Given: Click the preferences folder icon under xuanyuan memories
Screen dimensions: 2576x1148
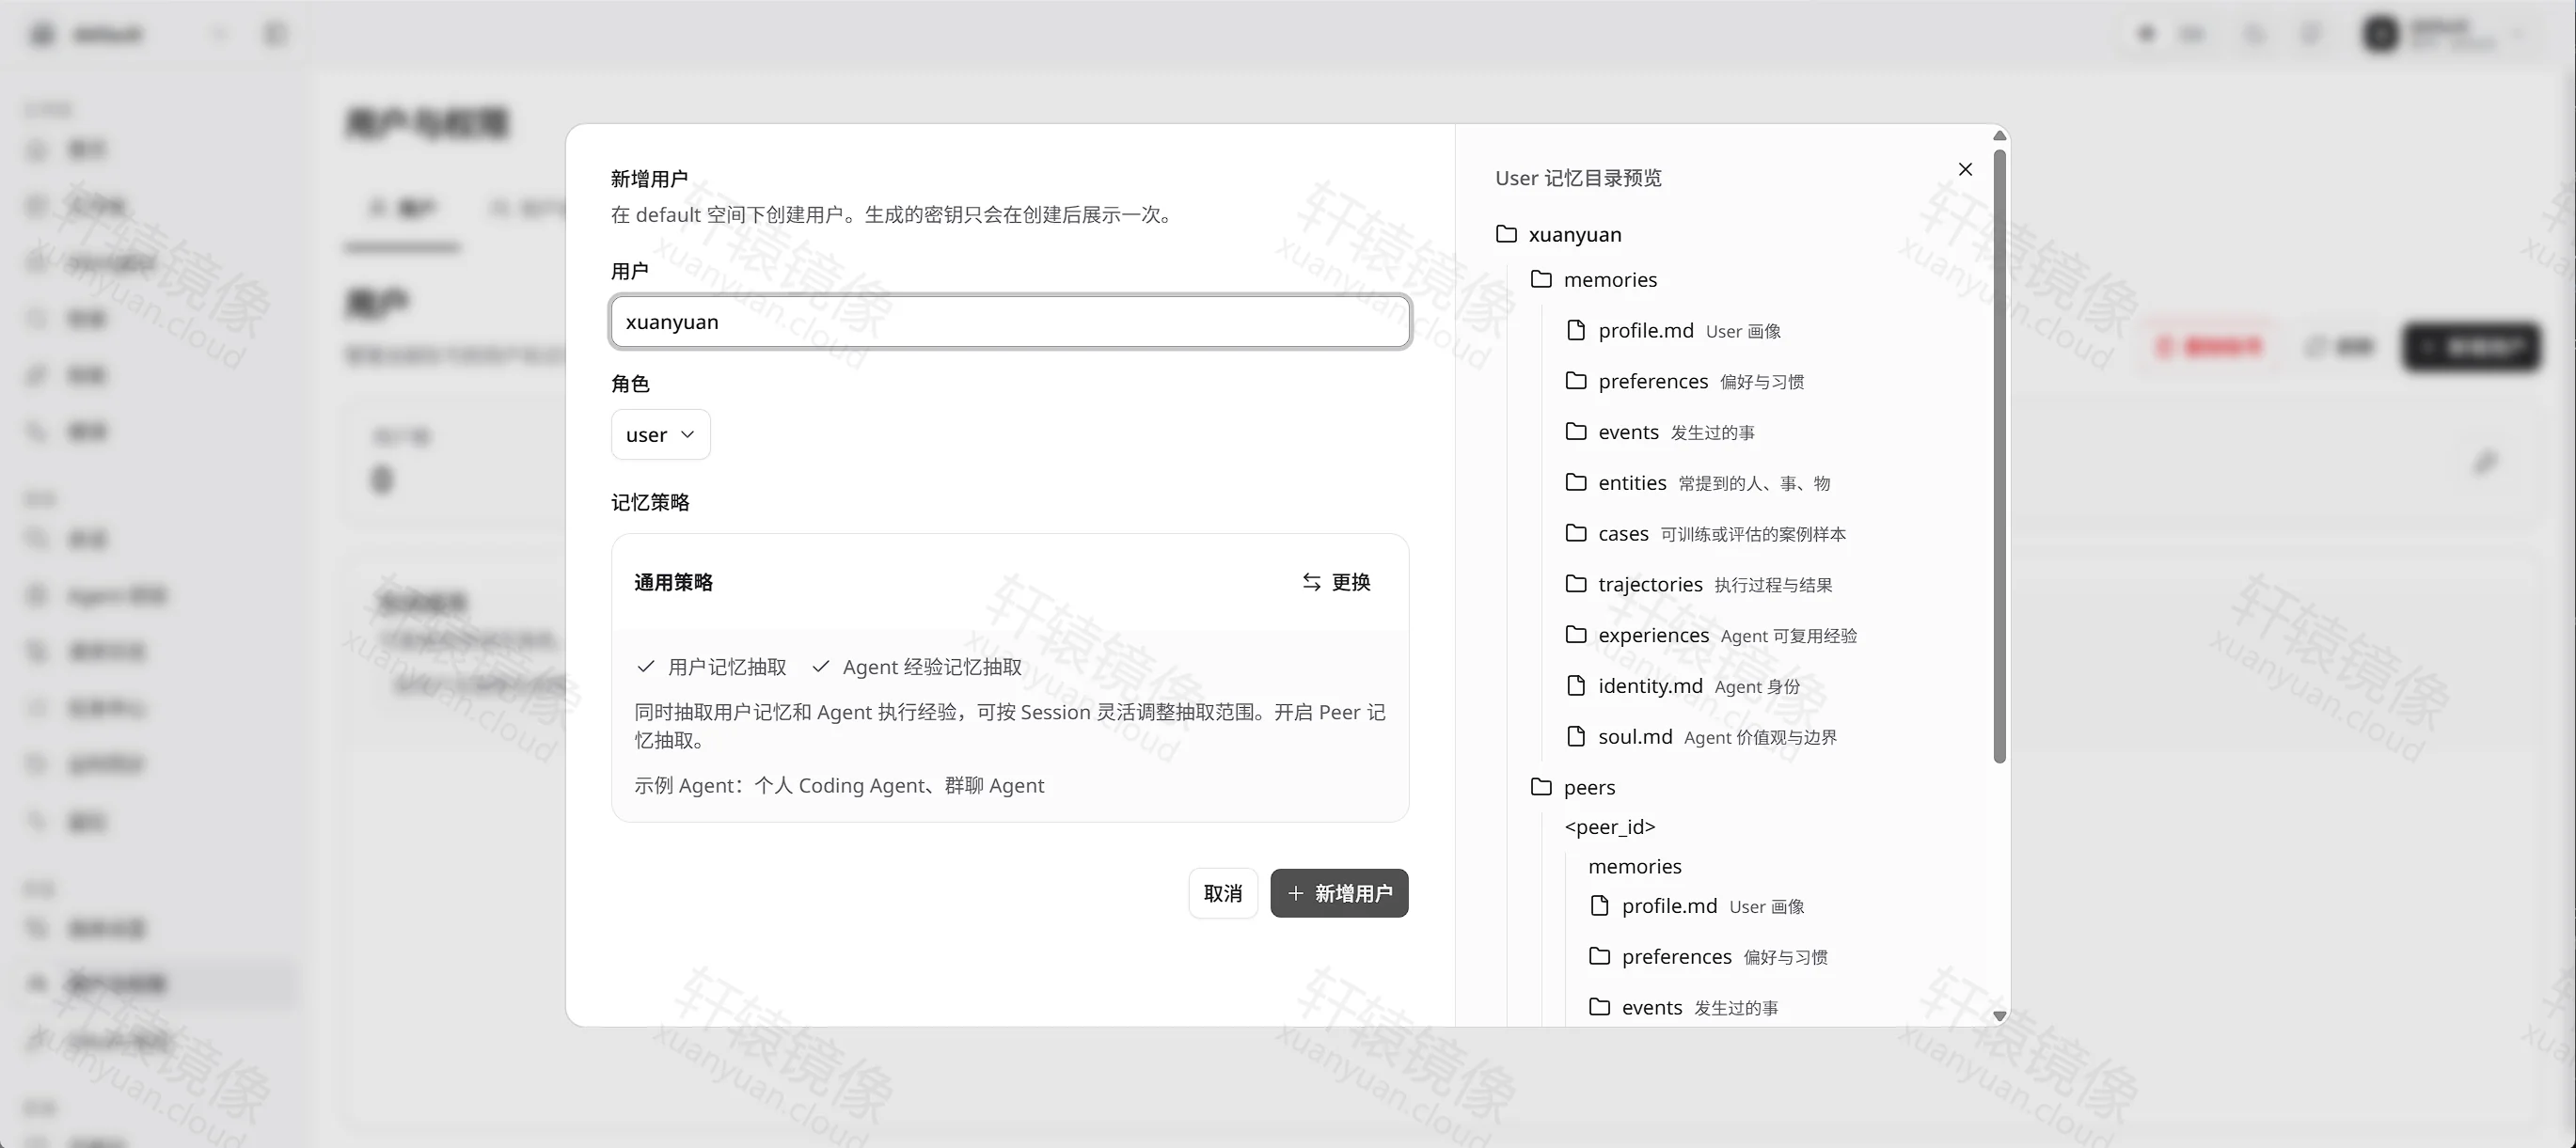Looking at the screenshot, I should [1576, 381].
